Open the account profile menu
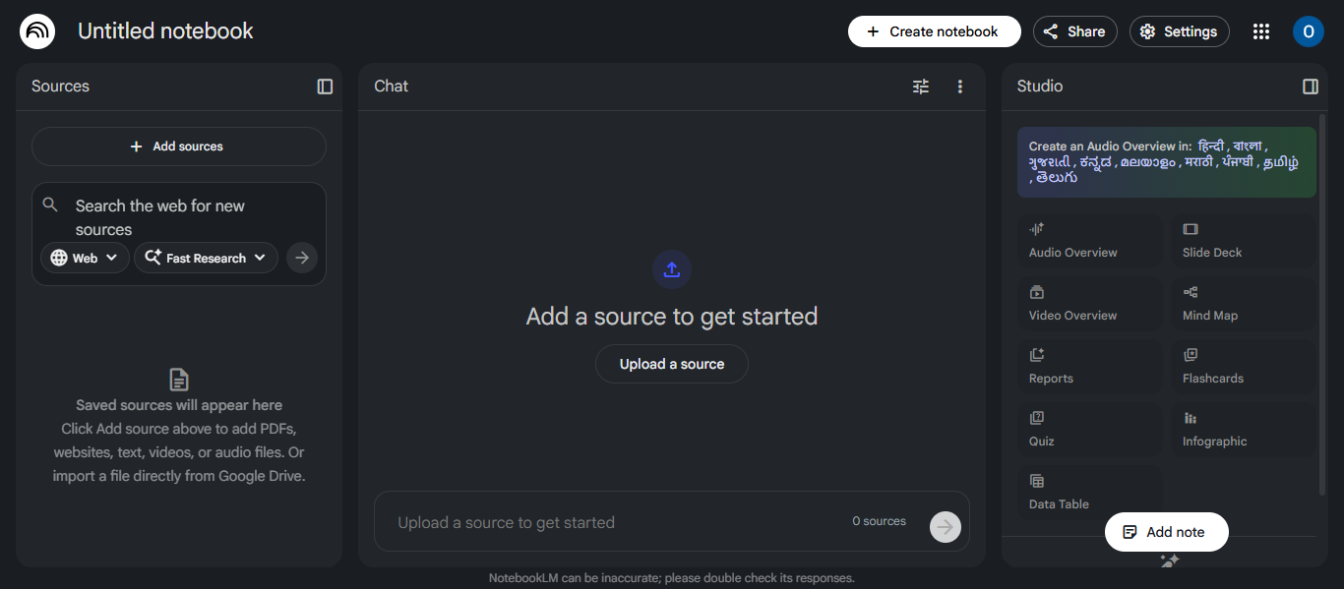Image resolution: width=1344 pixels, height=589 pixels. pyautogui.click(x=1308, y=31)
